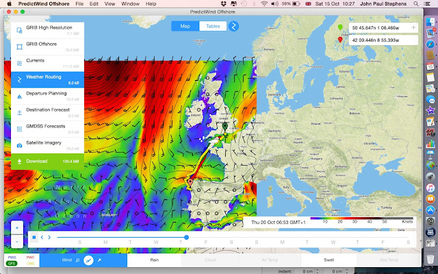438x274 pixels.
Task: Open the Window menu
Action: 130,4
